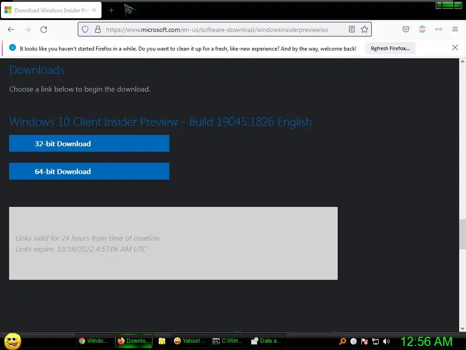Switch to the C:\Win... command prompt window
The image size is (466, 350).
pyautogui.click(x=229, y=341)
